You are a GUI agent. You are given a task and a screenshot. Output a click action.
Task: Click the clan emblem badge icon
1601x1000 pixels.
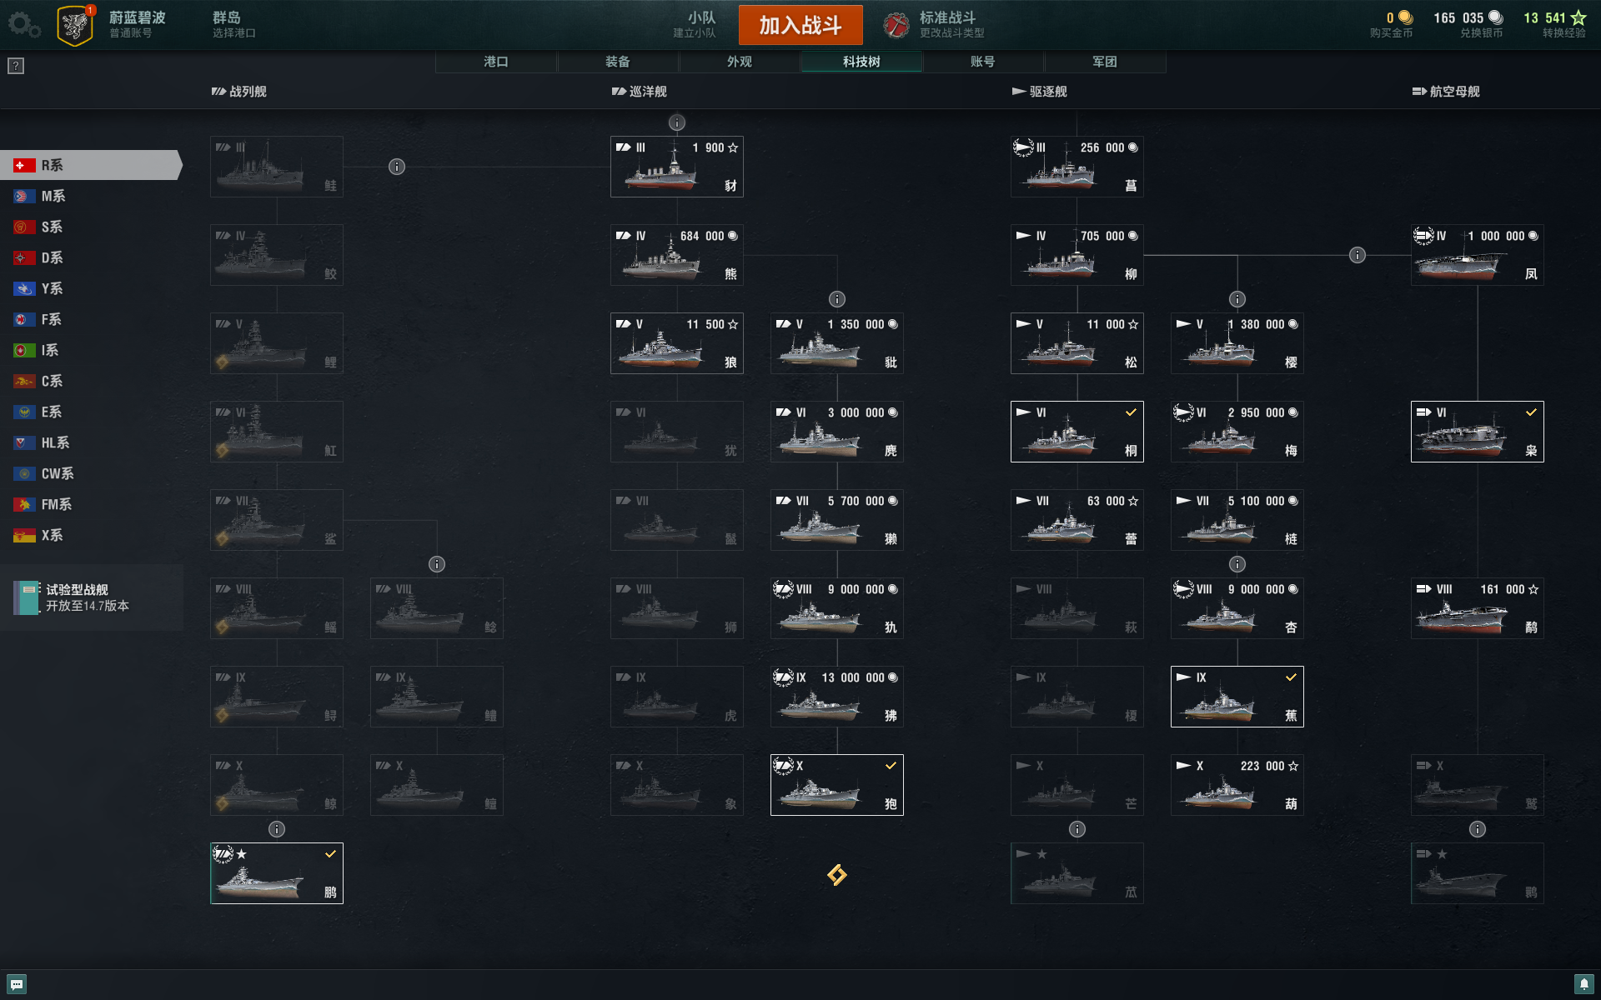75,25
